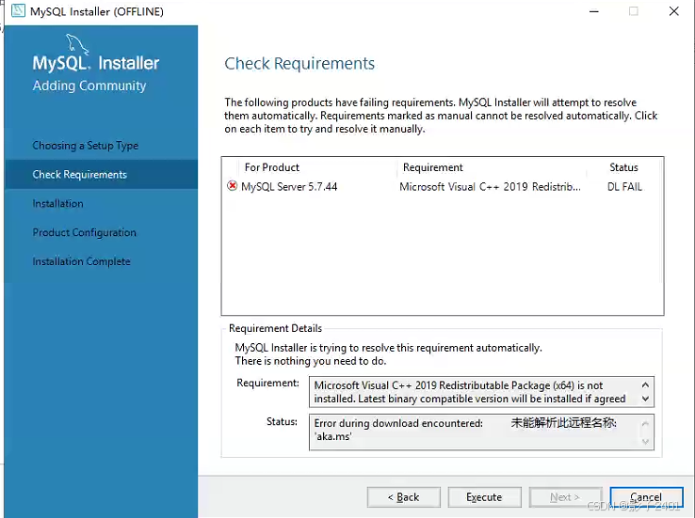
Task: Click the Adding Community subtitle text
Action: 89,86
